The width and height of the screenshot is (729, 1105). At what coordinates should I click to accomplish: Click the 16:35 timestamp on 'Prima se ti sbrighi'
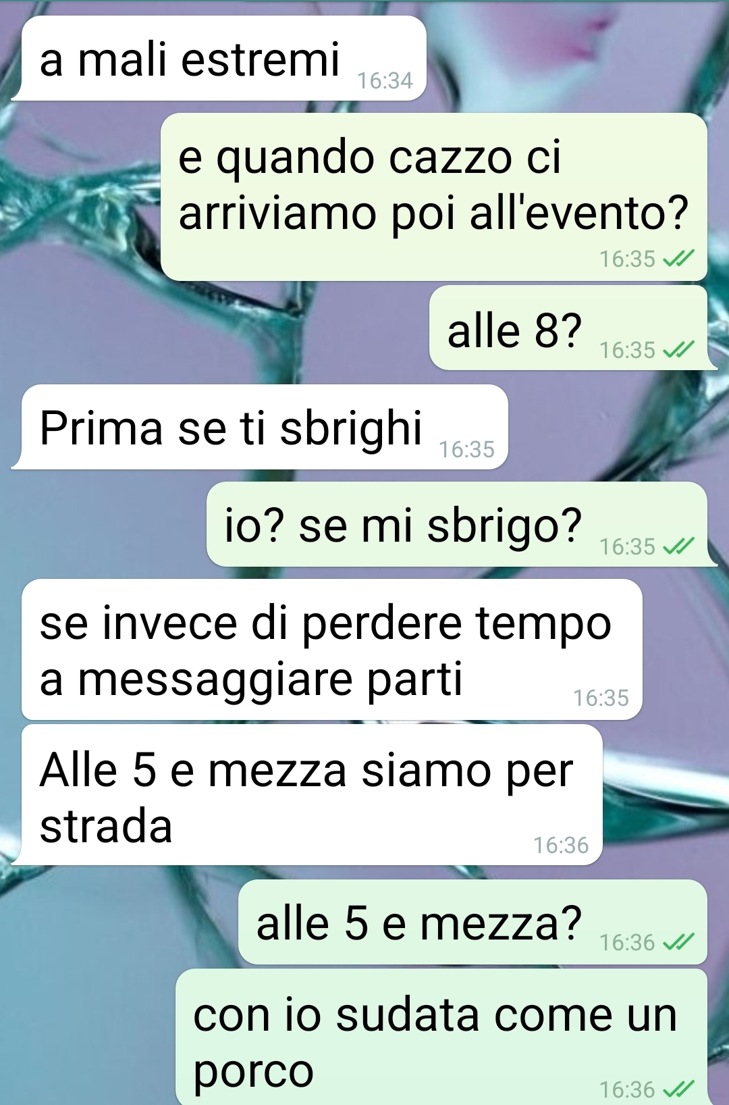tap(467, 449)
